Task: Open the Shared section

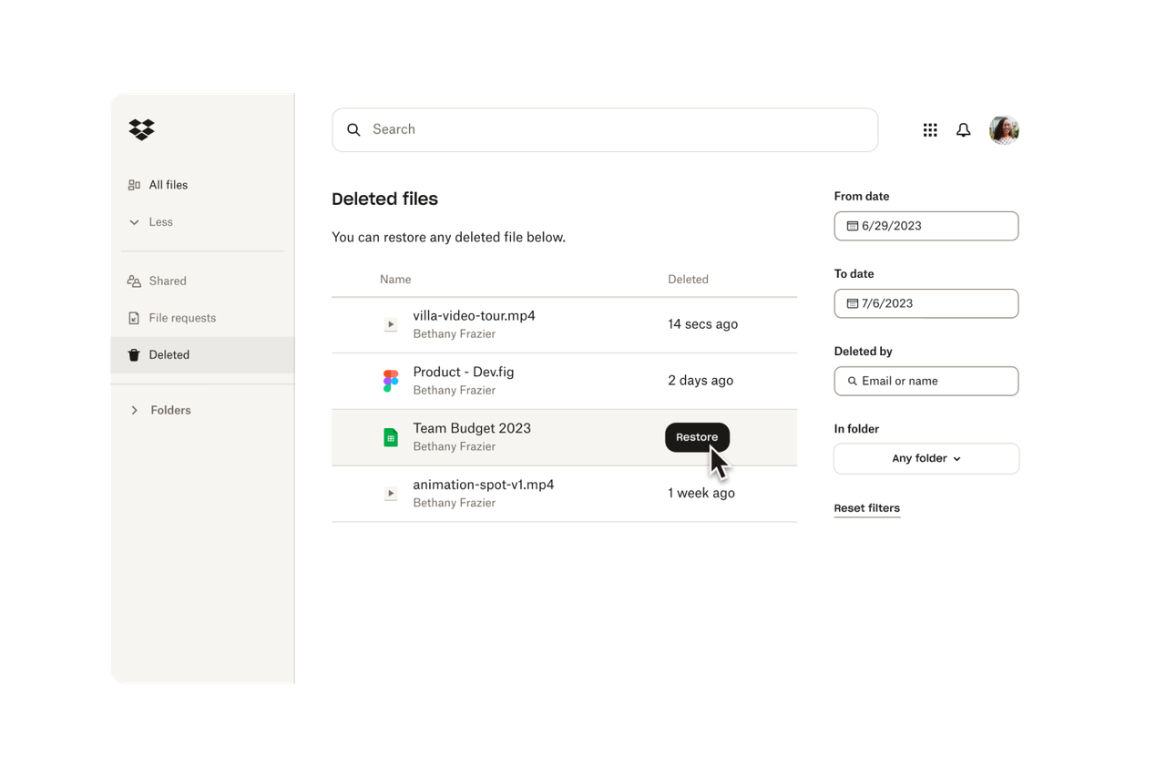Action: point(168,281)
